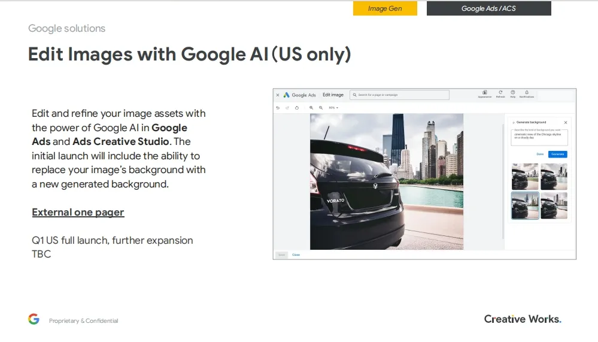
Task: Click the background description text box
Action: coord(539,137)
